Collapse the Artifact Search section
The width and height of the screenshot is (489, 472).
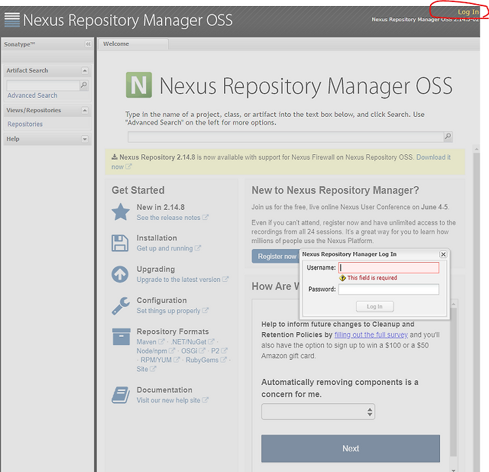coord(85,71)
